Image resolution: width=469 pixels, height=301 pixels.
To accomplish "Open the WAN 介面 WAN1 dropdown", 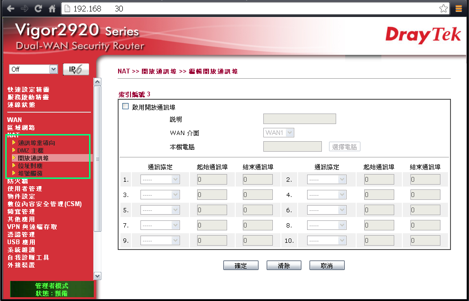I will 279,133.
